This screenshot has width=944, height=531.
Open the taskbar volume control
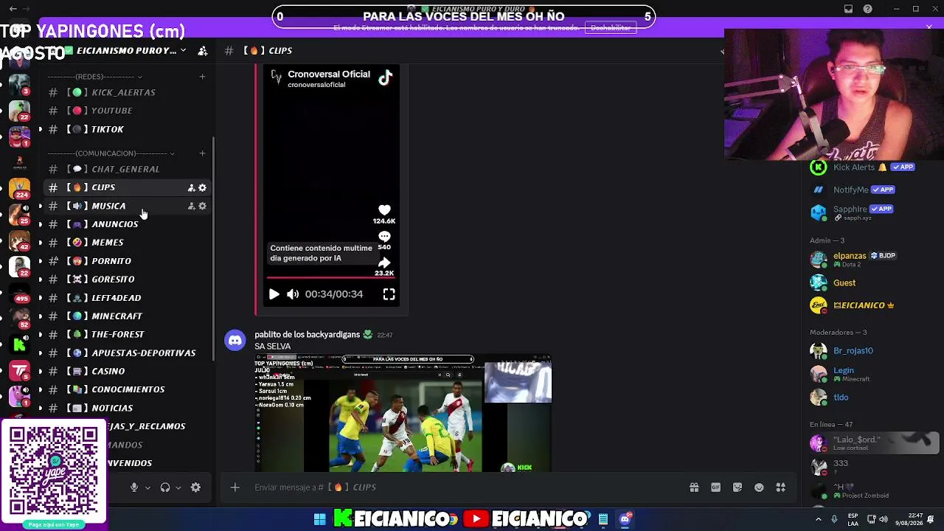(884, 519)
